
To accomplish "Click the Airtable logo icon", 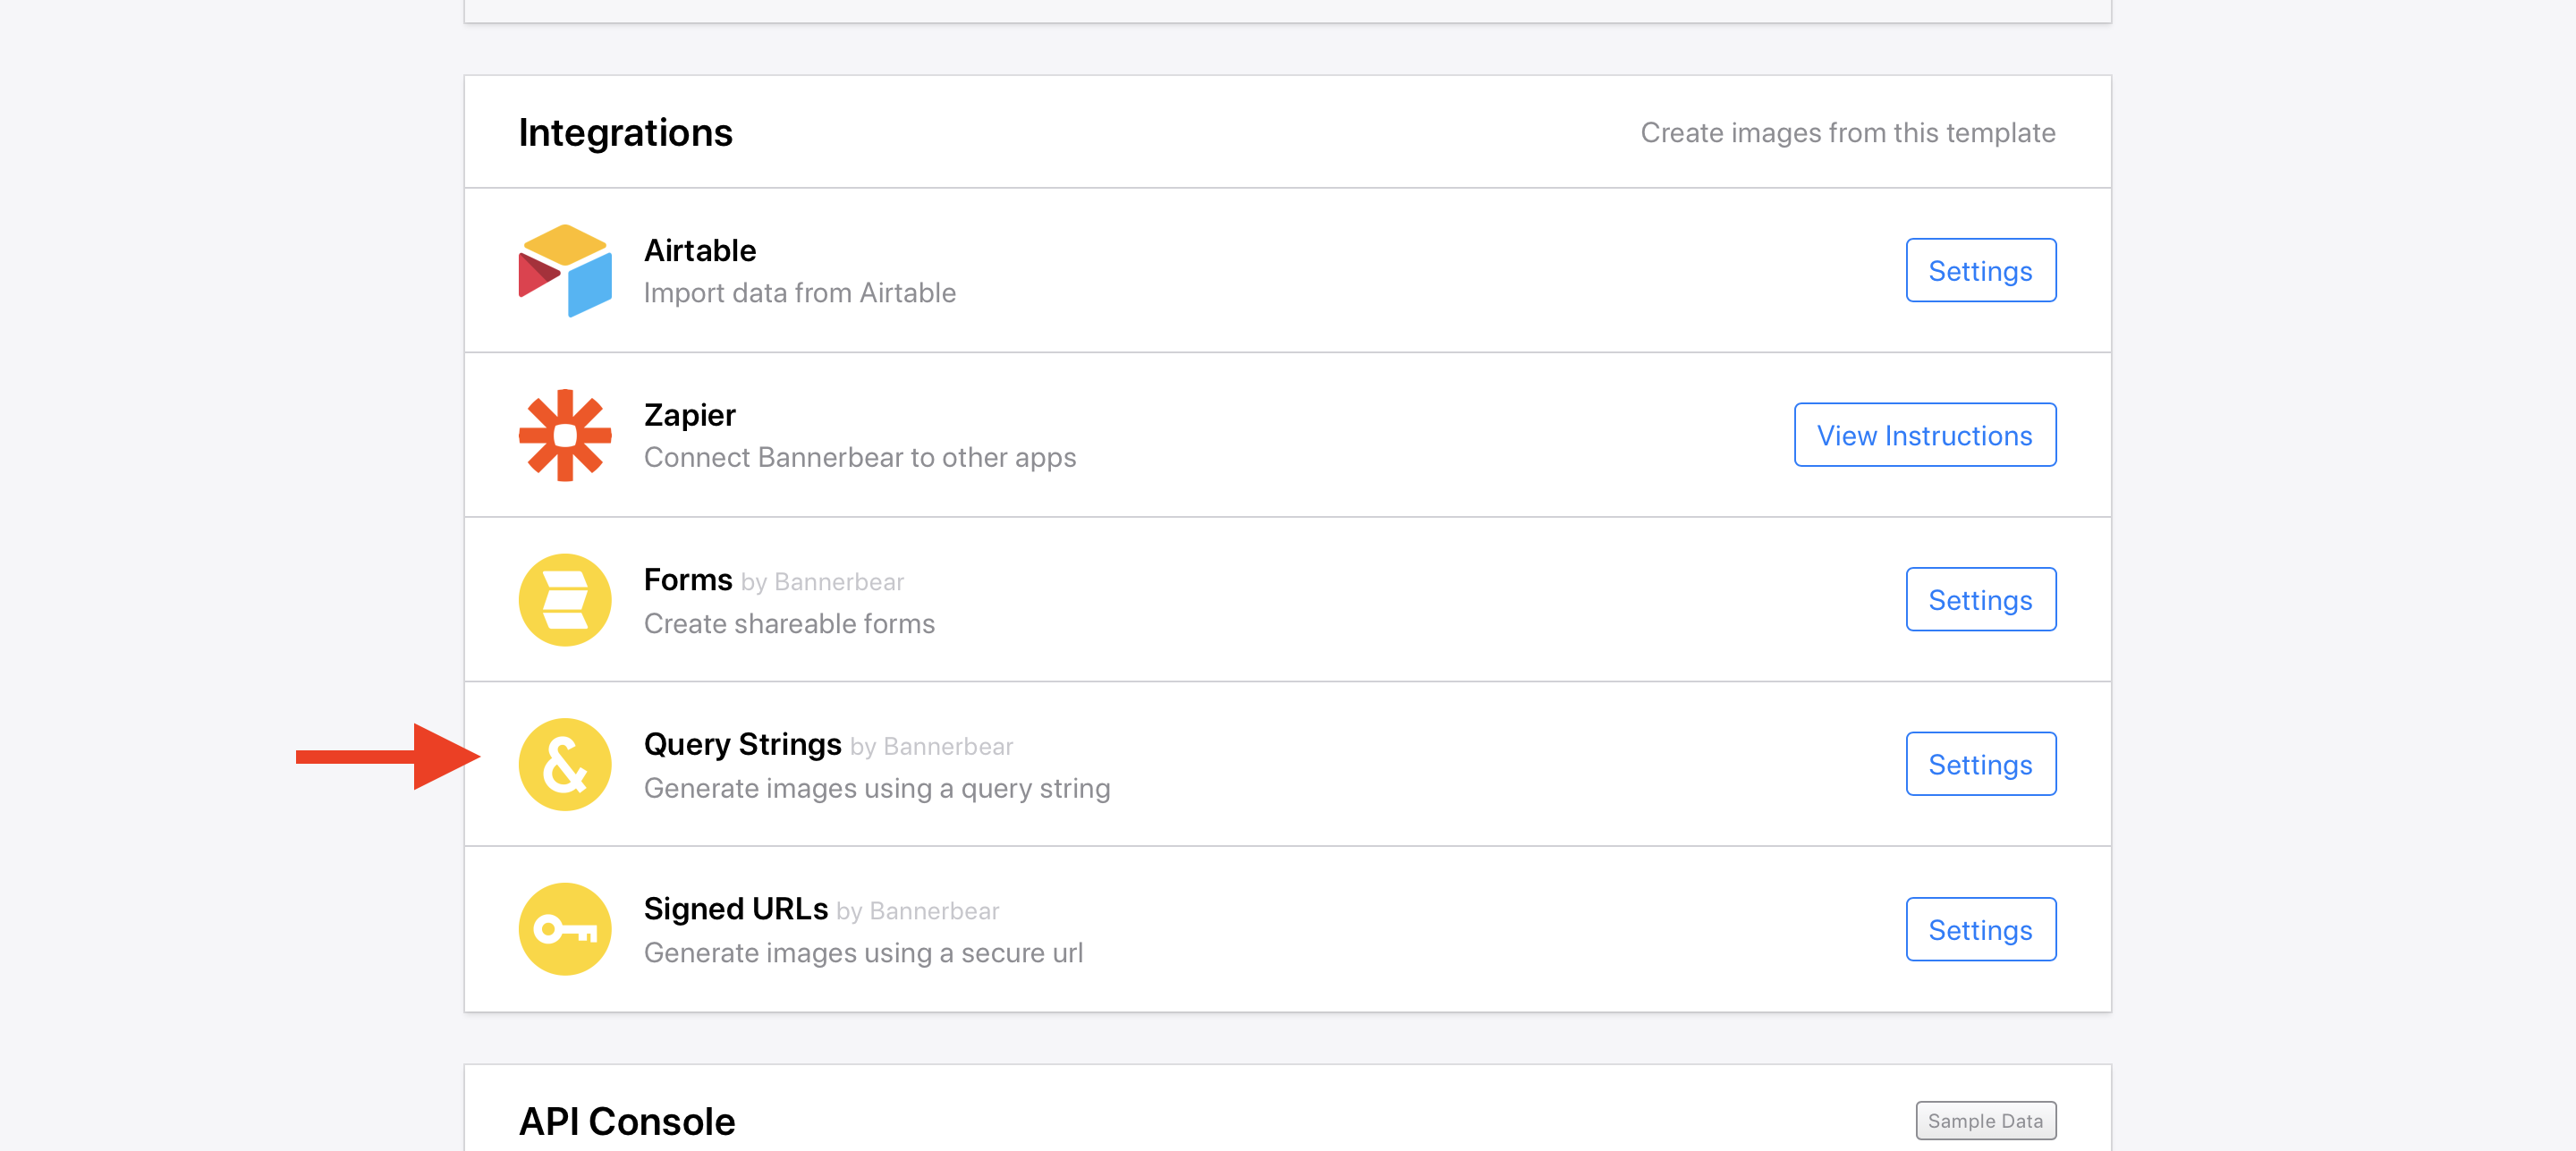I will (x=565, y=270).
